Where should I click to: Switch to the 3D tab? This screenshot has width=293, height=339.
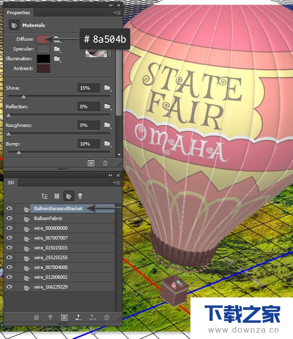pos(11,182)
